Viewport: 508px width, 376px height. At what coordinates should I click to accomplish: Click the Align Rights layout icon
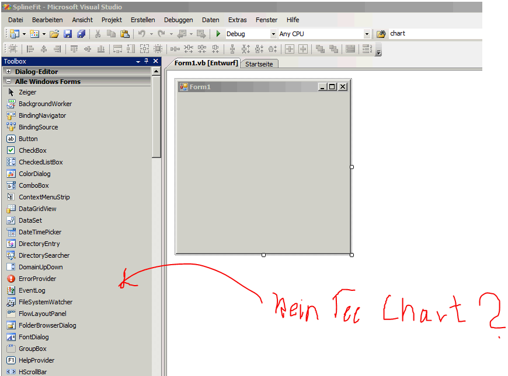[x=57, y=49]
